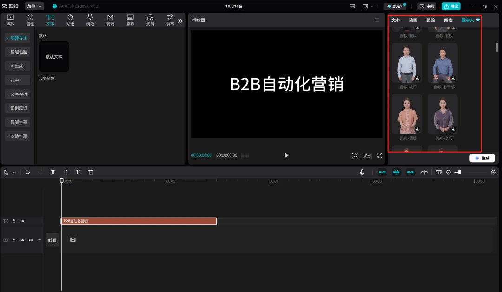Toggle visibility eye of the text track
502x292 pixels.
click(x=22, y=221)
